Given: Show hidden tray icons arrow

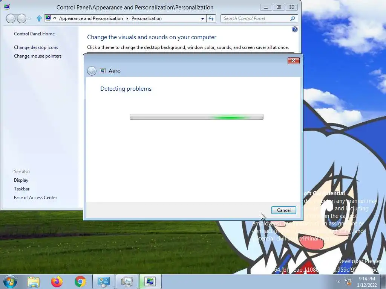Looking at the screenshot, I should [339, 282].
